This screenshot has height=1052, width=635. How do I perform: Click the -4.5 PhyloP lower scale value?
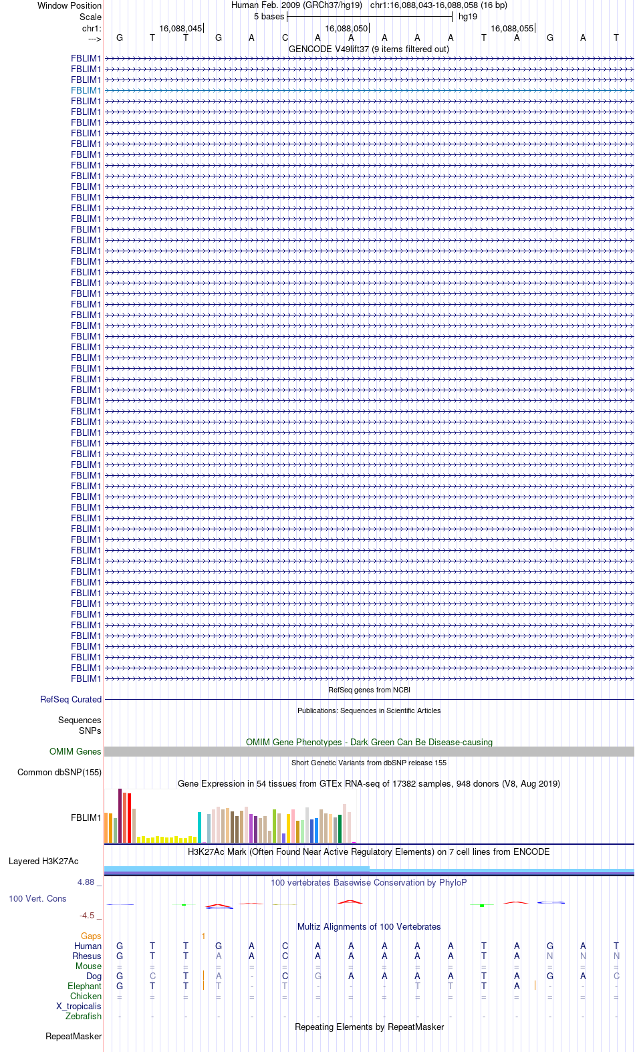[x=87, y=916]
